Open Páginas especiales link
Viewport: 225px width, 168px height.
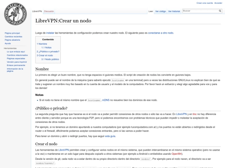(x=16, y=58)
